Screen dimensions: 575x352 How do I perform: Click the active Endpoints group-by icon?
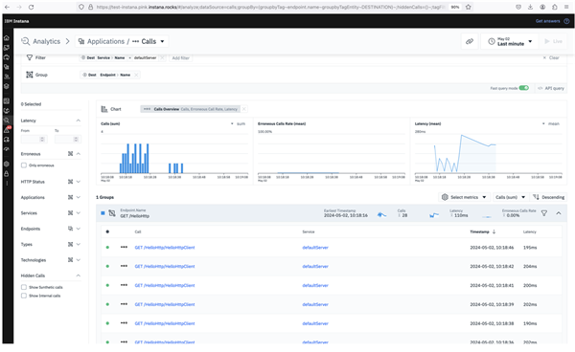click(70, 229)
